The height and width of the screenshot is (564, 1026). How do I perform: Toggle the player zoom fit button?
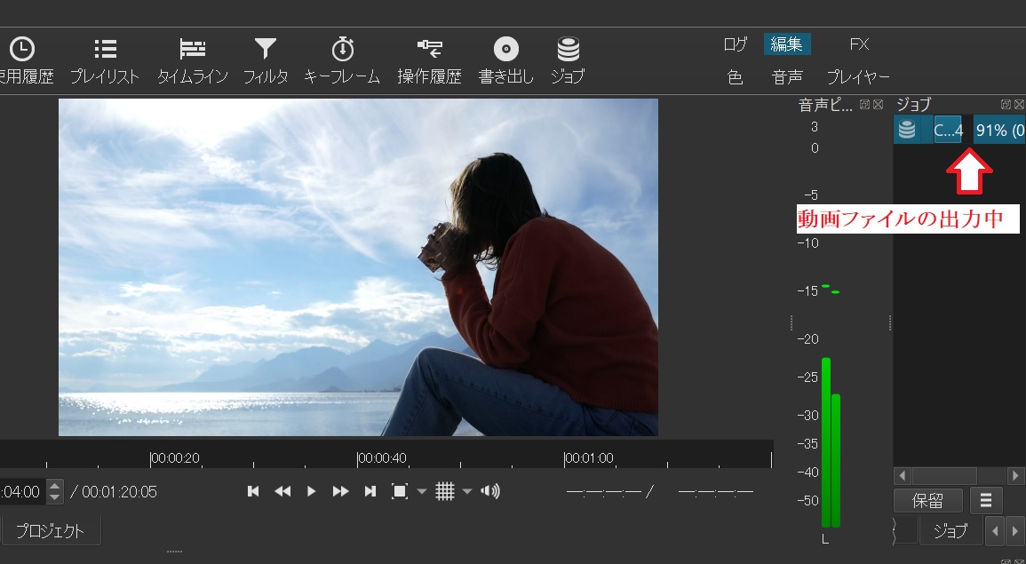[x=399, y=491]
